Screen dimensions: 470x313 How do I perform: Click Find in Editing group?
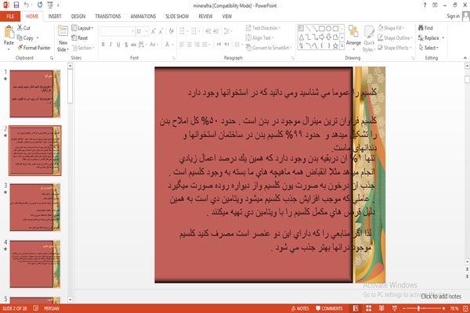[425, 28]
